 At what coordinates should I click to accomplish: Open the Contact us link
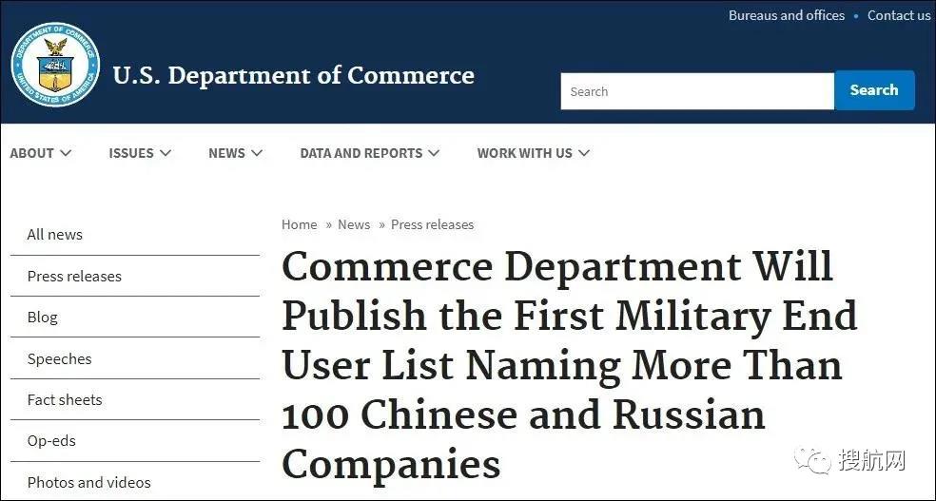point(899,15)
